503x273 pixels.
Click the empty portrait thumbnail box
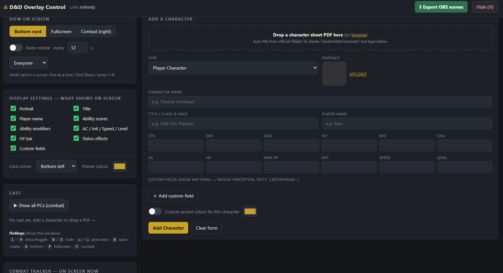point(334,74)
